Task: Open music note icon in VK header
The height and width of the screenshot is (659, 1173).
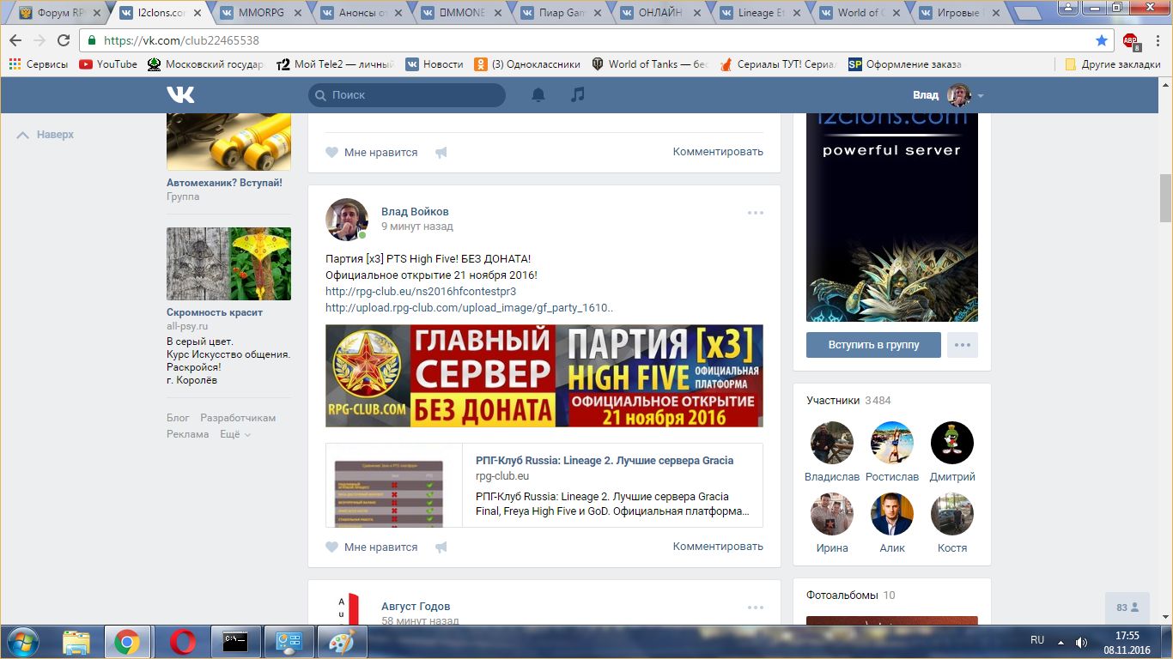Action: coord(578,94)
